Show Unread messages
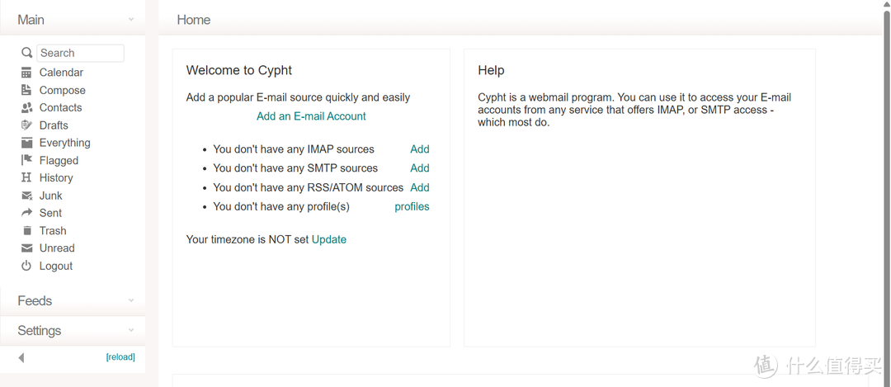 tap(57, 248)
